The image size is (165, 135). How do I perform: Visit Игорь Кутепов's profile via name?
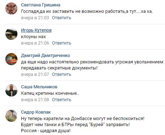pyautogui.click(x=36, y=30)
